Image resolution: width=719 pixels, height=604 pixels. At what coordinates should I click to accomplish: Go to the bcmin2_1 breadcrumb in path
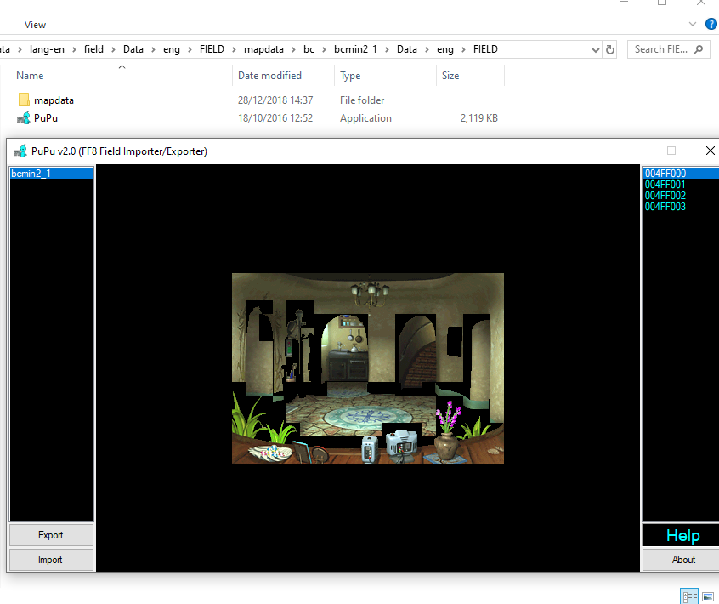pyautogui.click(x=355, y=49)
